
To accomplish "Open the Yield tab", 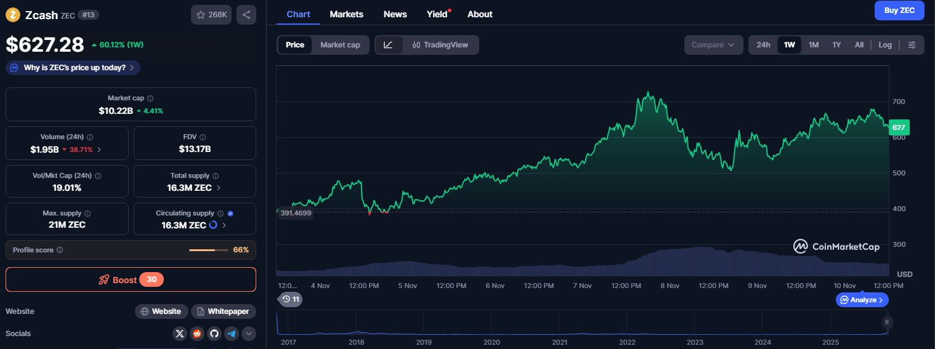I will [x=437, y=14].
